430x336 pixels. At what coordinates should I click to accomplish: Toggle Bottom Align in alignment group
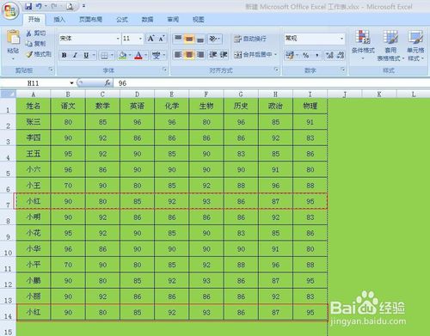[200, 39]
